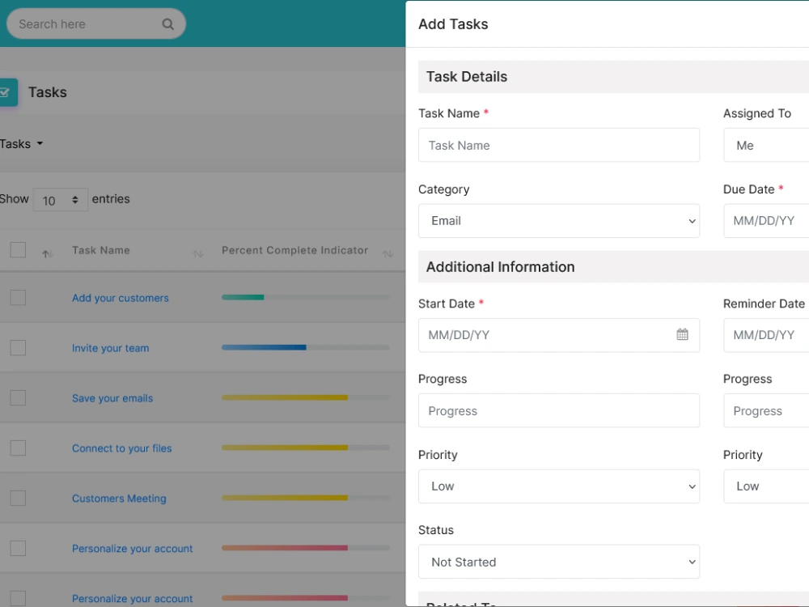This screenshot has height=607, width=809.
Task: Sort the Task Name column
Action: point(197,253)
